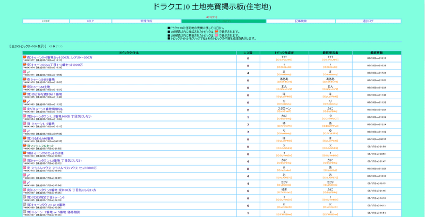
Task: Click folder icon of 〆 topic created by ラファ
Action: pos(24,183)
